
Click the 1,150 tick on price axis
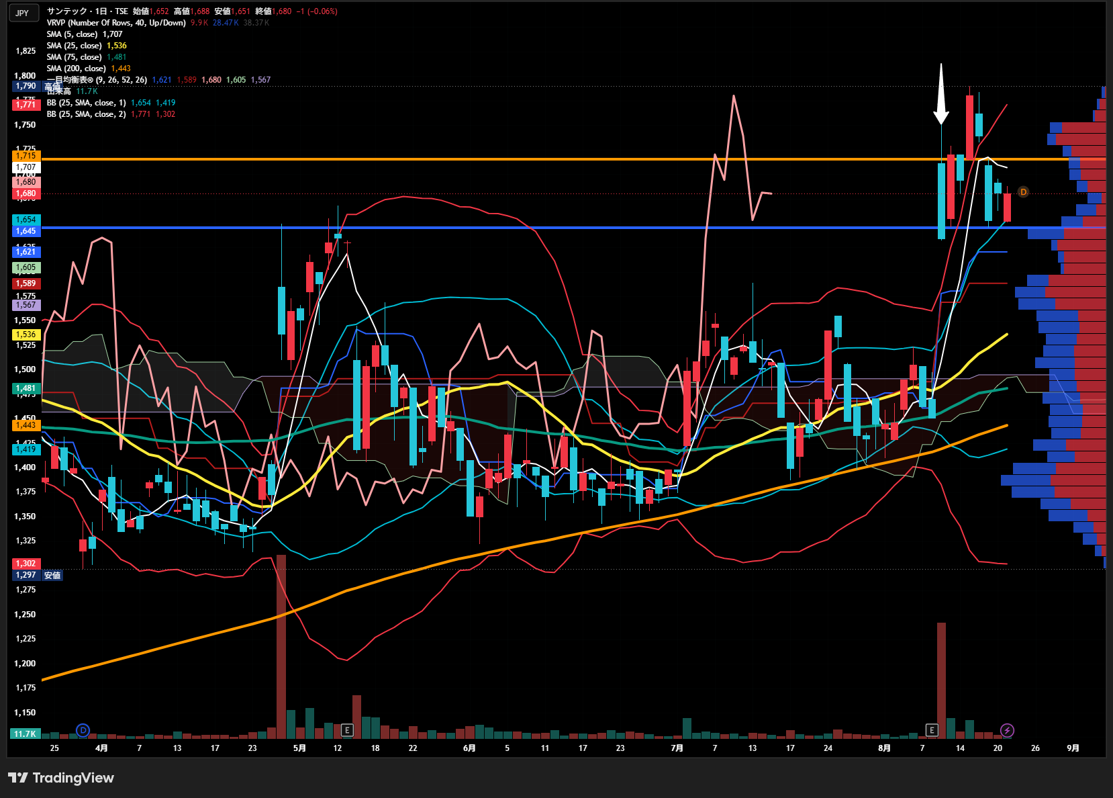[x=26, y=713]
